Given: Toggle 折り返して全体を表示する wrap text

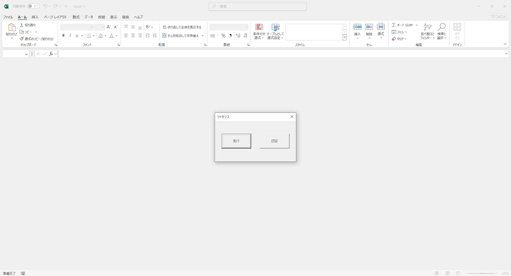Looking at the screenshot, I should click(182, 27).
